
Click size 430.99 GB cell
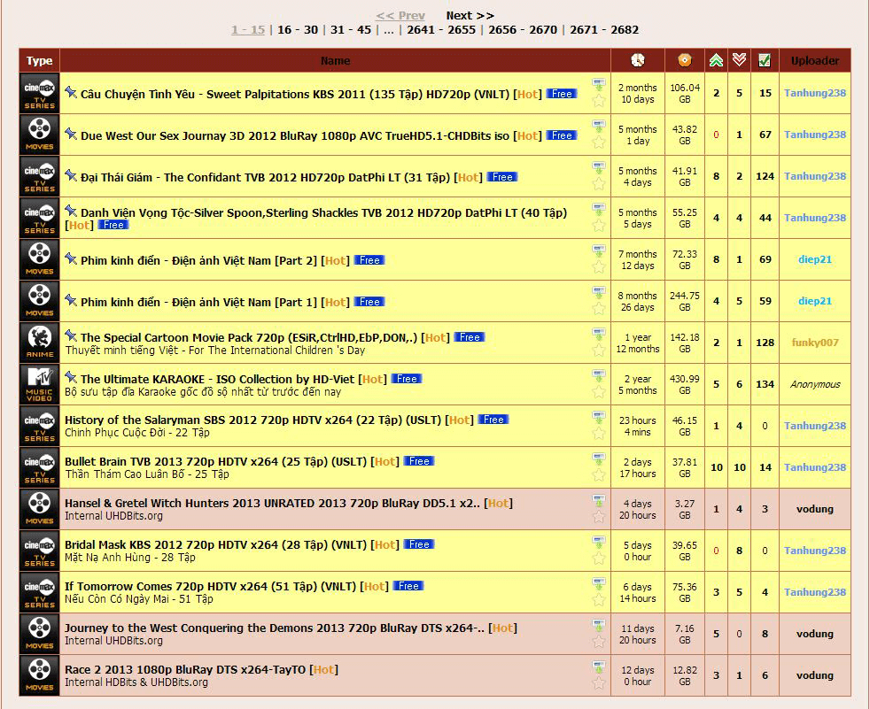tap(685, 384)
